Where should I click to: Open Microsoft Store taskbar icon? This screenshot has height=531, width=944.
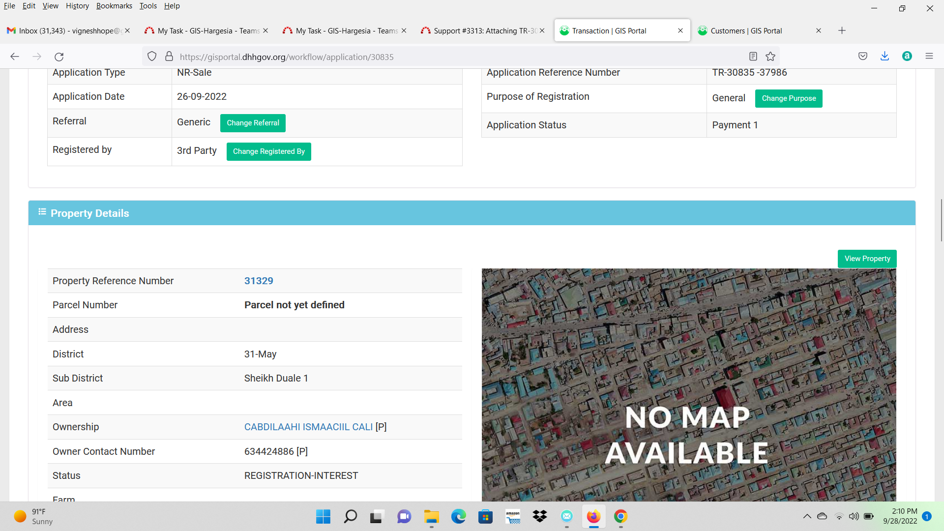pyautogui.click(x=486, y=516)
